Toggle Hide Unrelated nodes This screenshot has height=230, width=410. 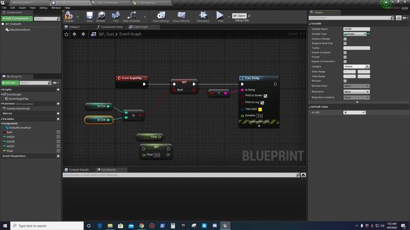pyautogui.click(x=131, y=16)
